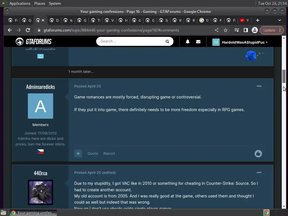This screenshot has height=216, width=288.
Task: Switch to the tab labeled H
Action: pos(123,20)
